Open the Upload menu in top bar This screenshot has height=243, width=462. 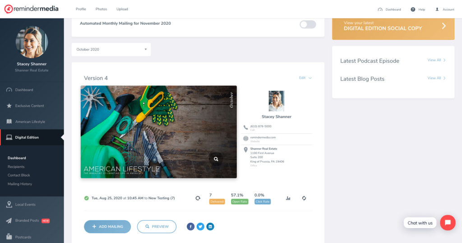coord(122,9)
